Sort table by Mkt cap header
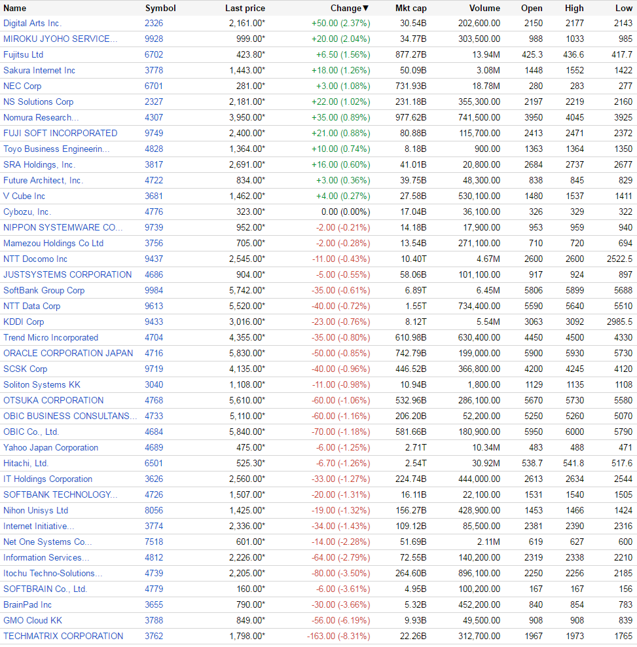Image resolution: width=637 pixels, height=647 pixels. coord(411,9)
